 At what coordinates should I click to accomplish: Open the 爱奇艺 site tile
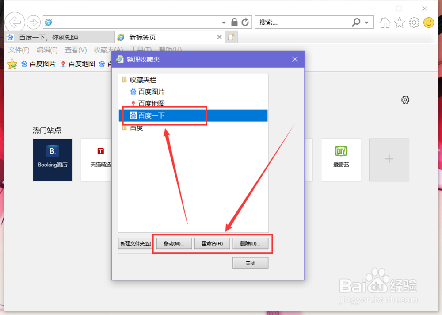point(341,160)
